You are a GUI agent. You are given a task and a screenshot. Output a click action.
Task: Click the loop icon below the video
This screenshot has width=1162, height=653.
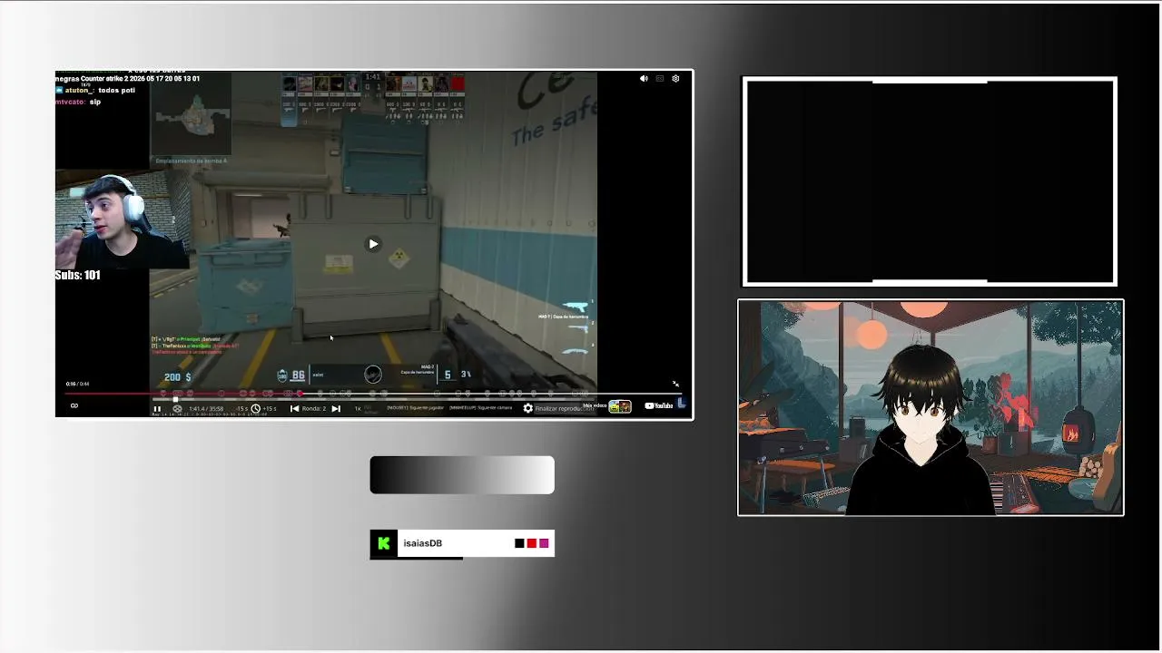point(74,405)
